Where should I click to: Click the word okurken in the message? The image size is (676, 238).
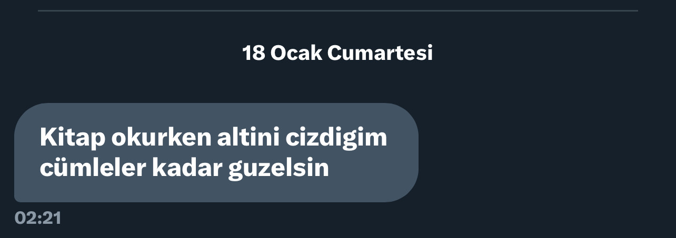(x=161, y=138)
